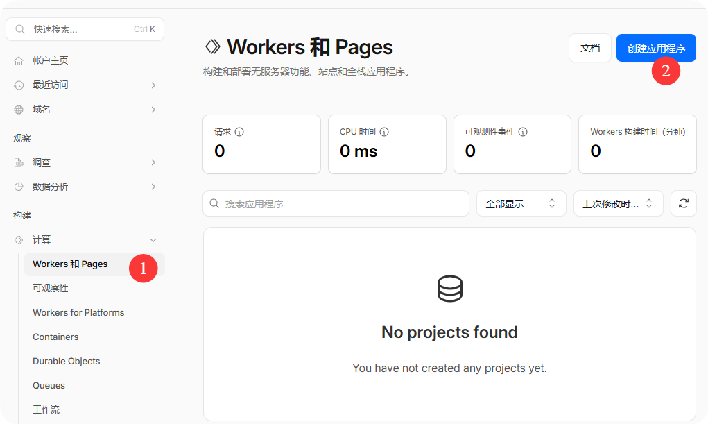Screen dimensions: 708x424
Task: Click the Workers 和 Pages heading icon
Action: (213, 46)
